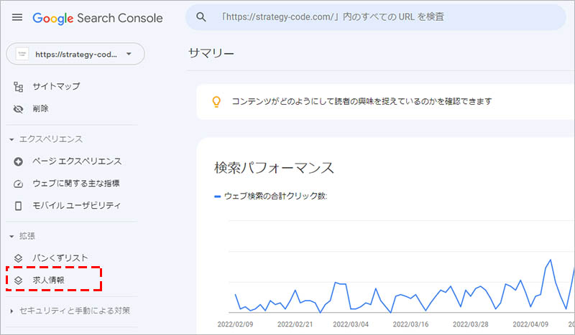The height and width of the screenshot is (335, 575).
Task: Collapse the 拡張 section
Action: pyautogui.click(x=12, y=235)
